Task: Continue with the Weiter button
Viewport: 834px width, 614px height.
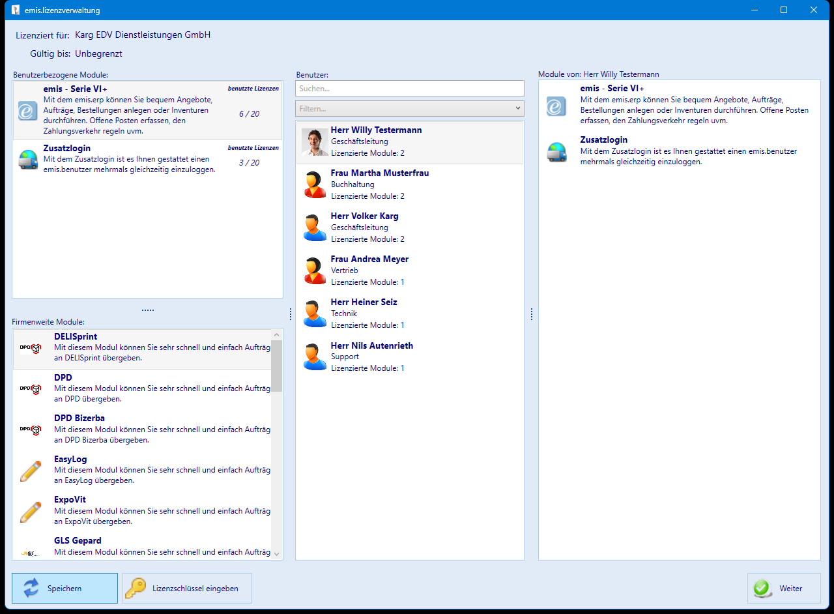Action: pyautogui.click(x=784, y=589)
